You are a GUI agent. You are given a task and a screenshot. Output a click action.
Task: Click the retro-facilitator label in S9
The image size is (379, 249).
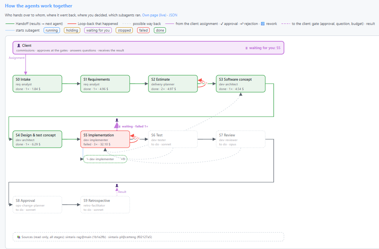(x=94, y=205)
